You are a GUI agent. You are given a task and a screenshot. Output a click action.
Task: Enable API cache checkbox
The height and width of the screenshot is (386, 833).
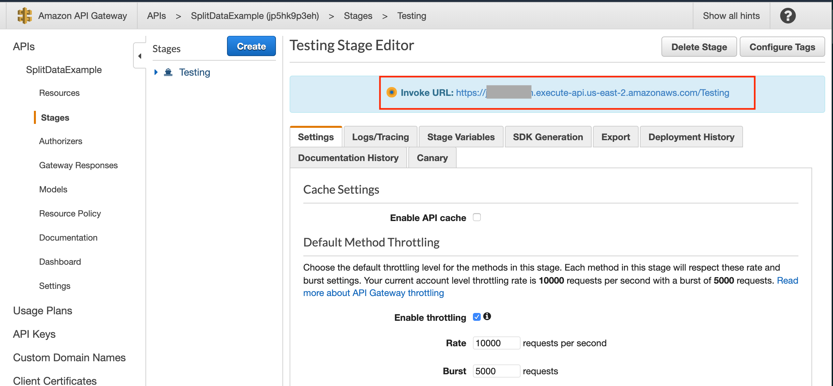click(x=477, y=217)
